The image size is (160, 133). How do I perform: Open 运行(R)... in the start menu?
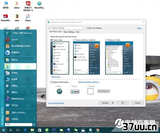20,105
